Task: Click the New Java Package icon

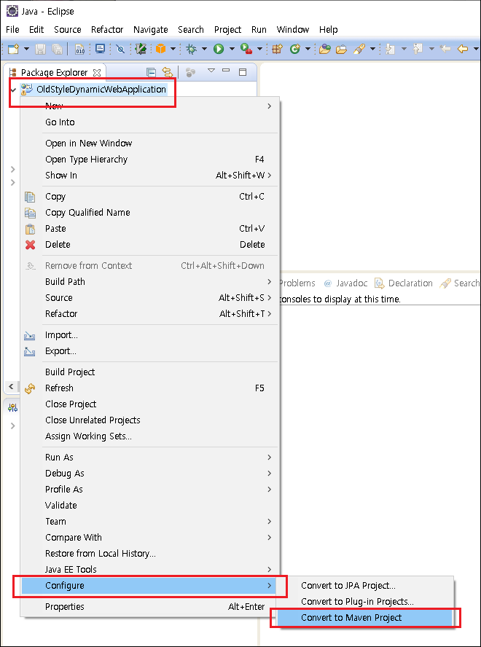Action: tap(277, 49)
